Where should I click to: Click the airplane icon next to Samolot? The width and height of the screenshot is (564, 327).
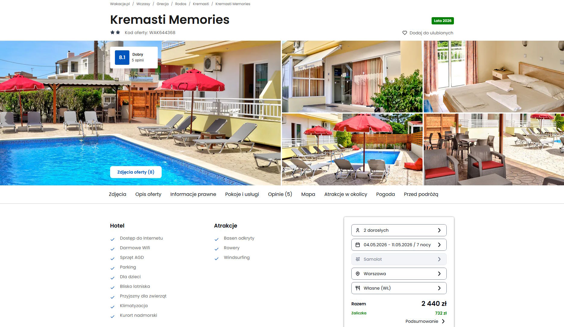(x=358, y=259)
